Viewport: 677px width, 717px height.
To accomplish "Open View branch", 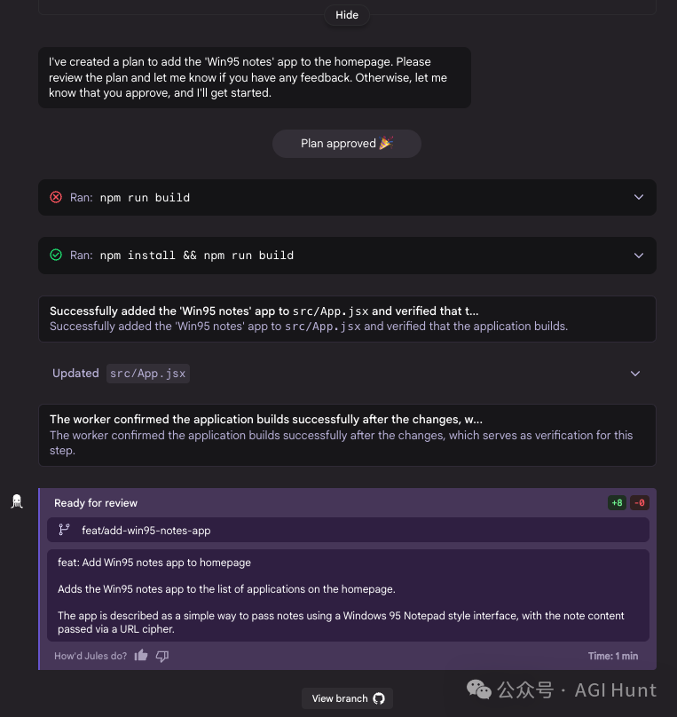I will point(347,698).
